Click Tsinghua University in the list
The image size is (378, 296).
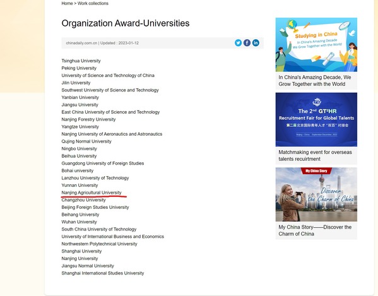click(81, 61)
